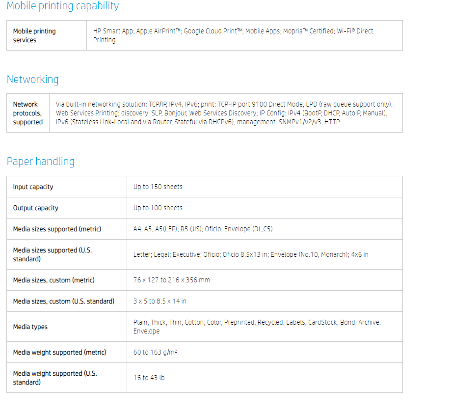Screen dimensions: 451x414
Task: Click the Up to 150 sheets value
Action: (158, 187)
